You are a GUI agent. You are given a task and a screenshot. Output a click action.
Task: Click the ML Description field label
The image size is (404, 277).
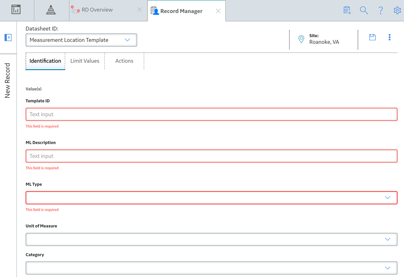coord(41,142)
